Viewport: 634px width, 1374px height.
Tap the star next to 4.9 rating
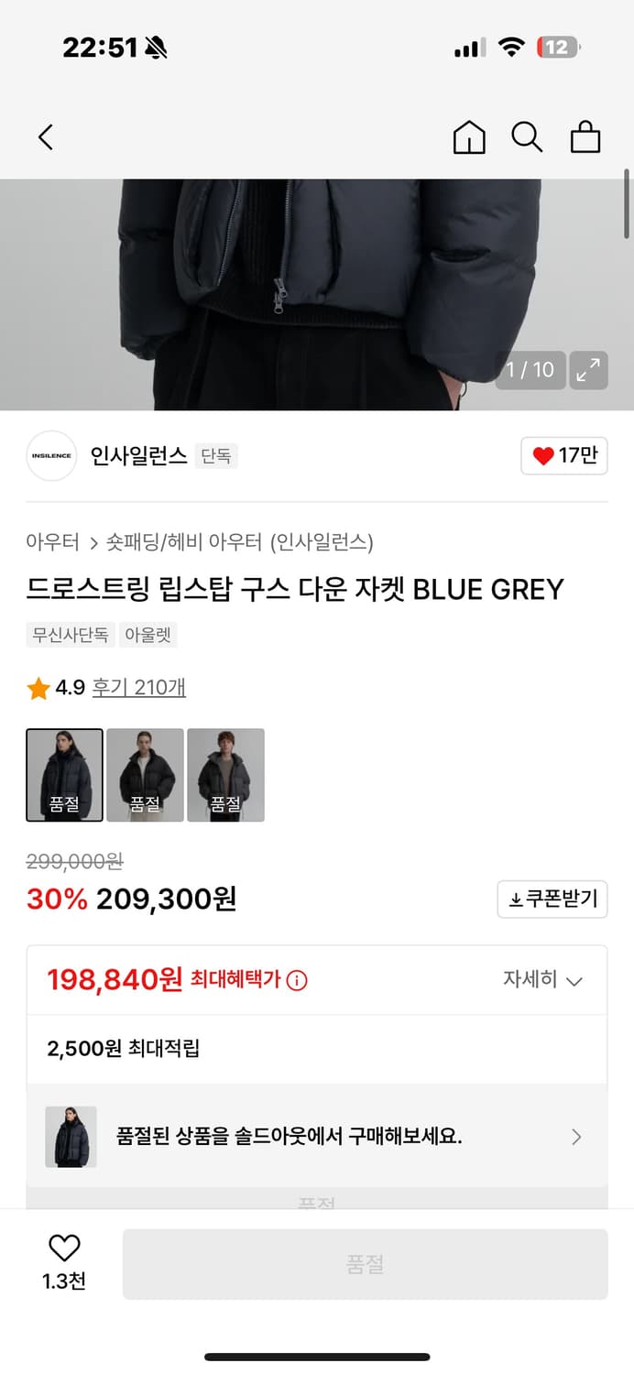click(x=38, y=689)
